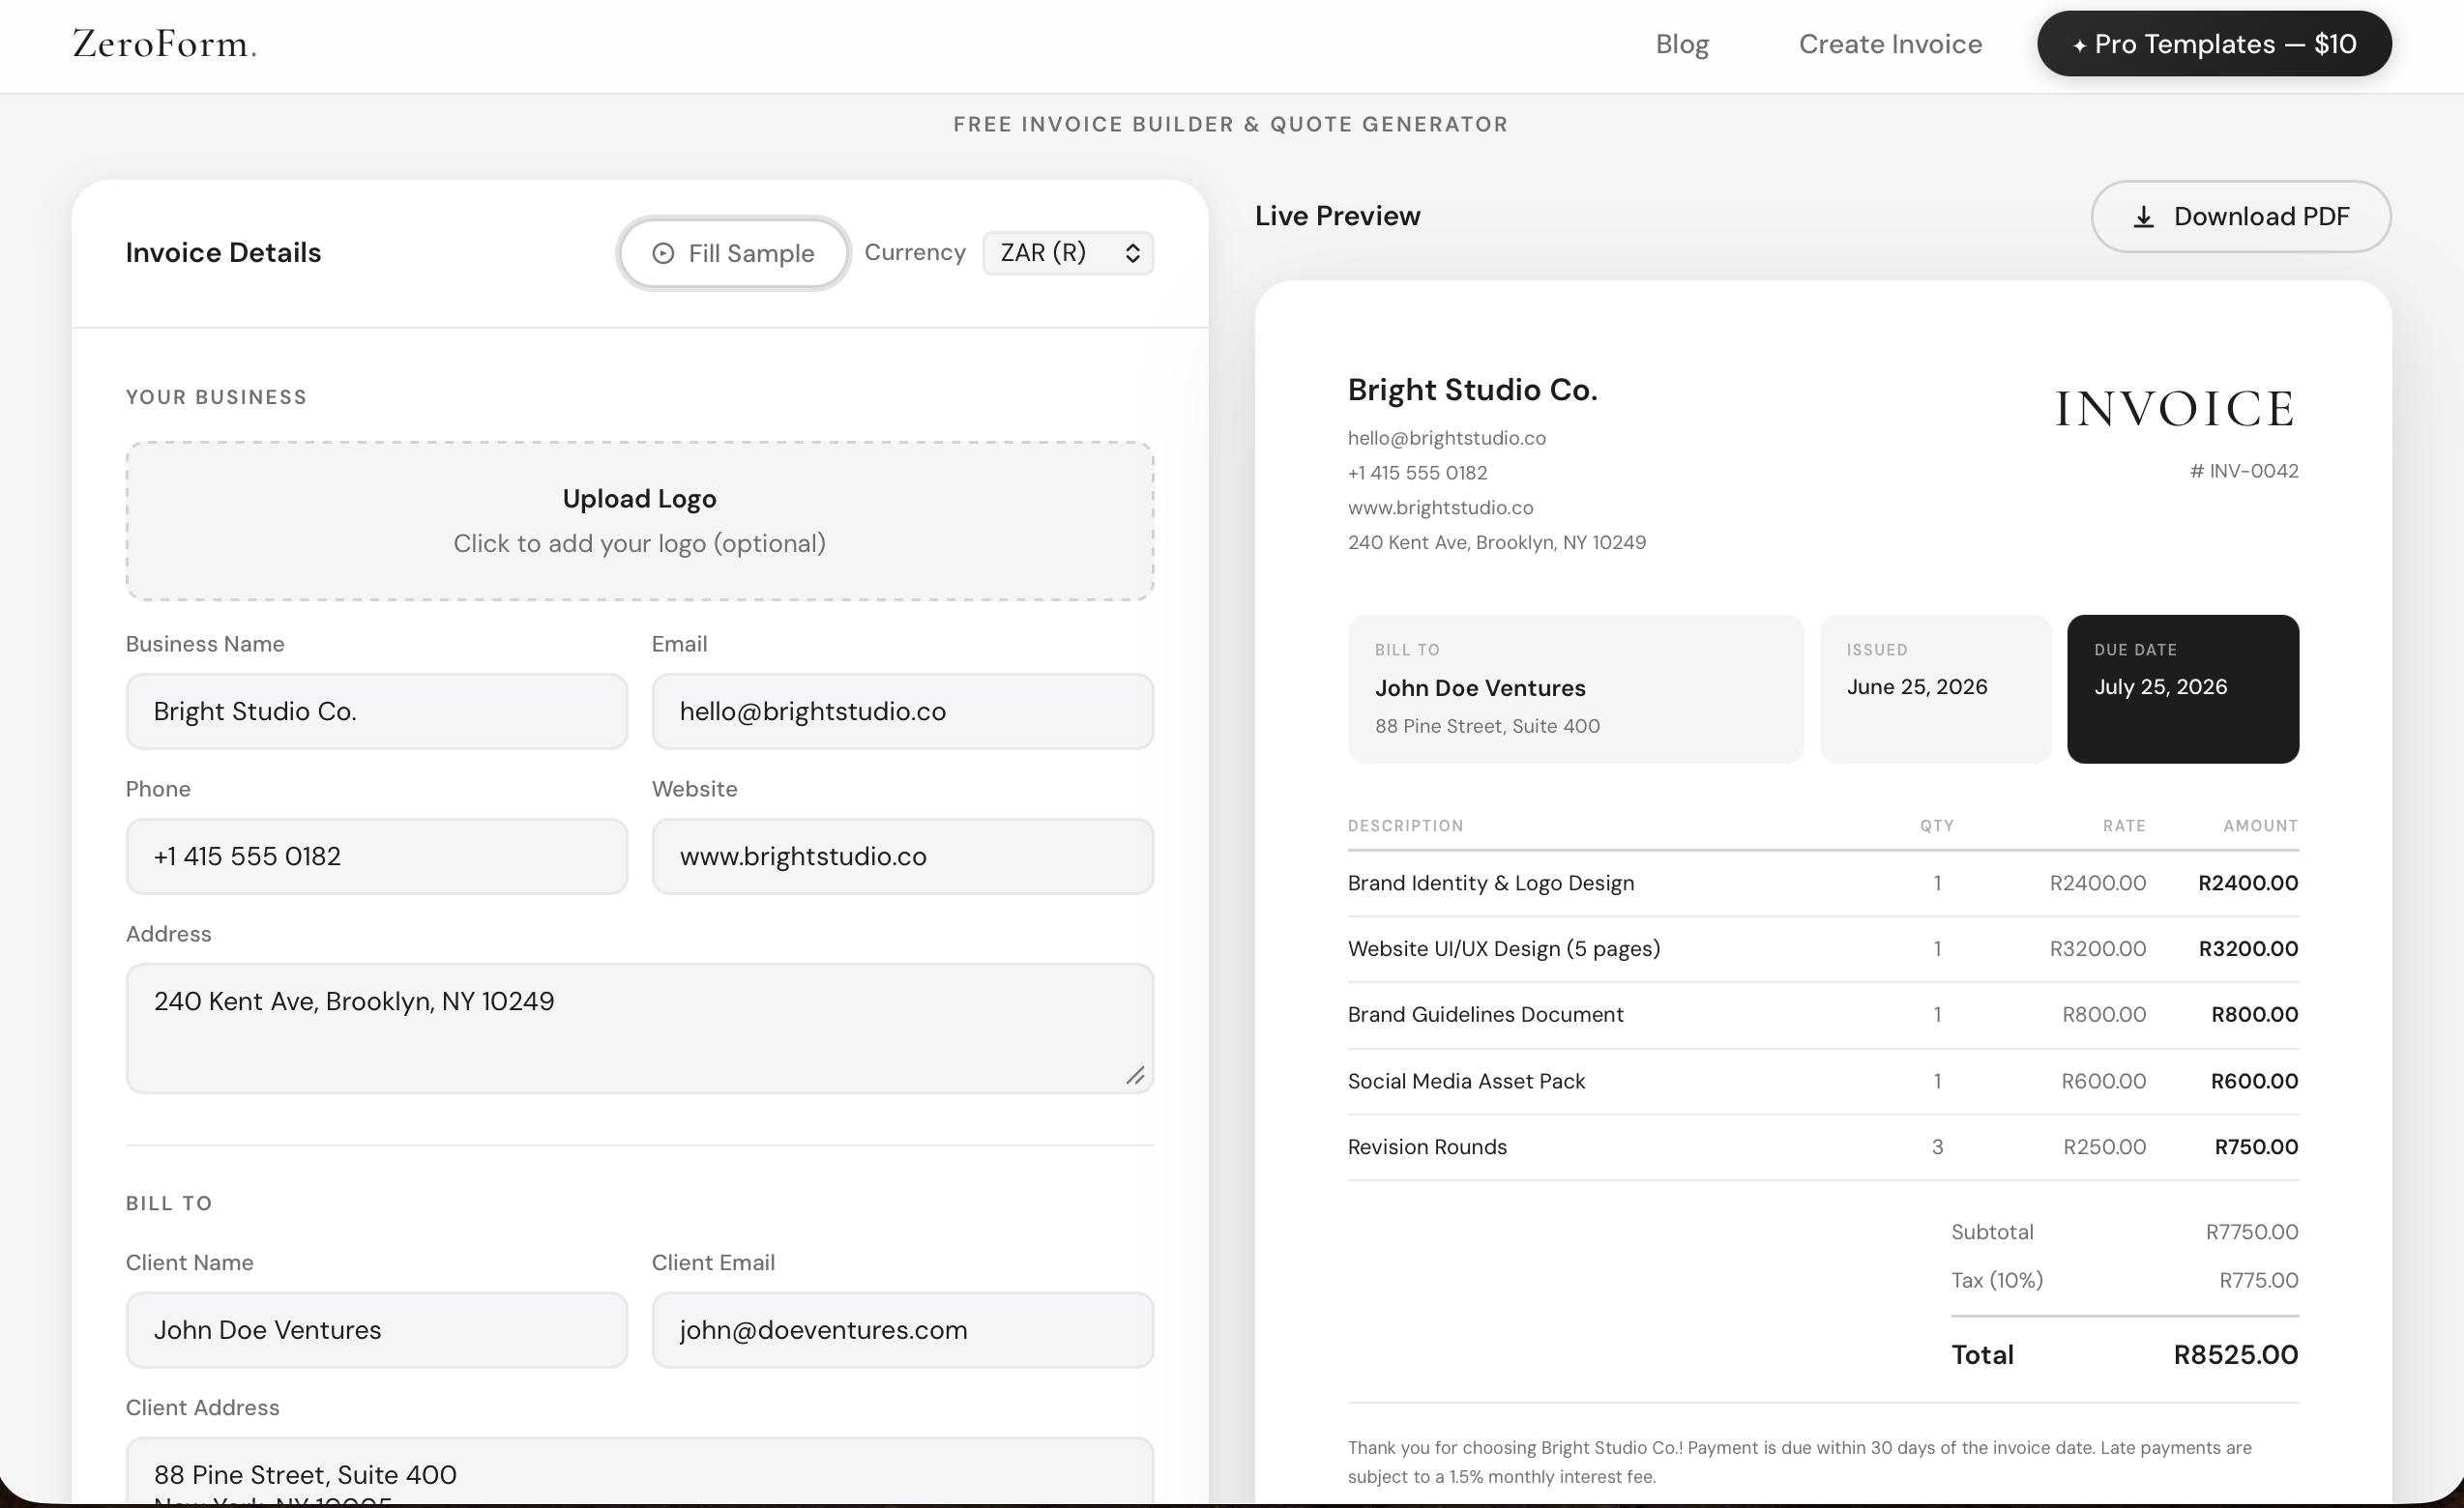Click the Invoice Details heading

(x=223, y=253)
